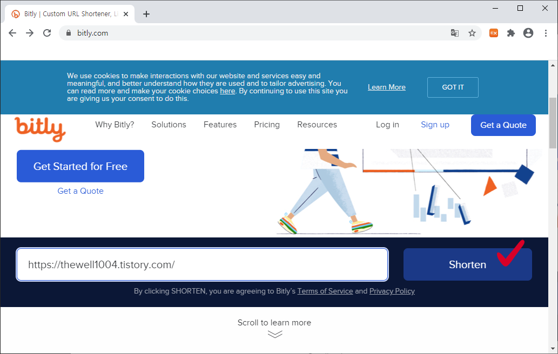Close the Bitly browser tab
This screenshot has width=558, height=354.
pyautogui.click(x=126, y=14)
